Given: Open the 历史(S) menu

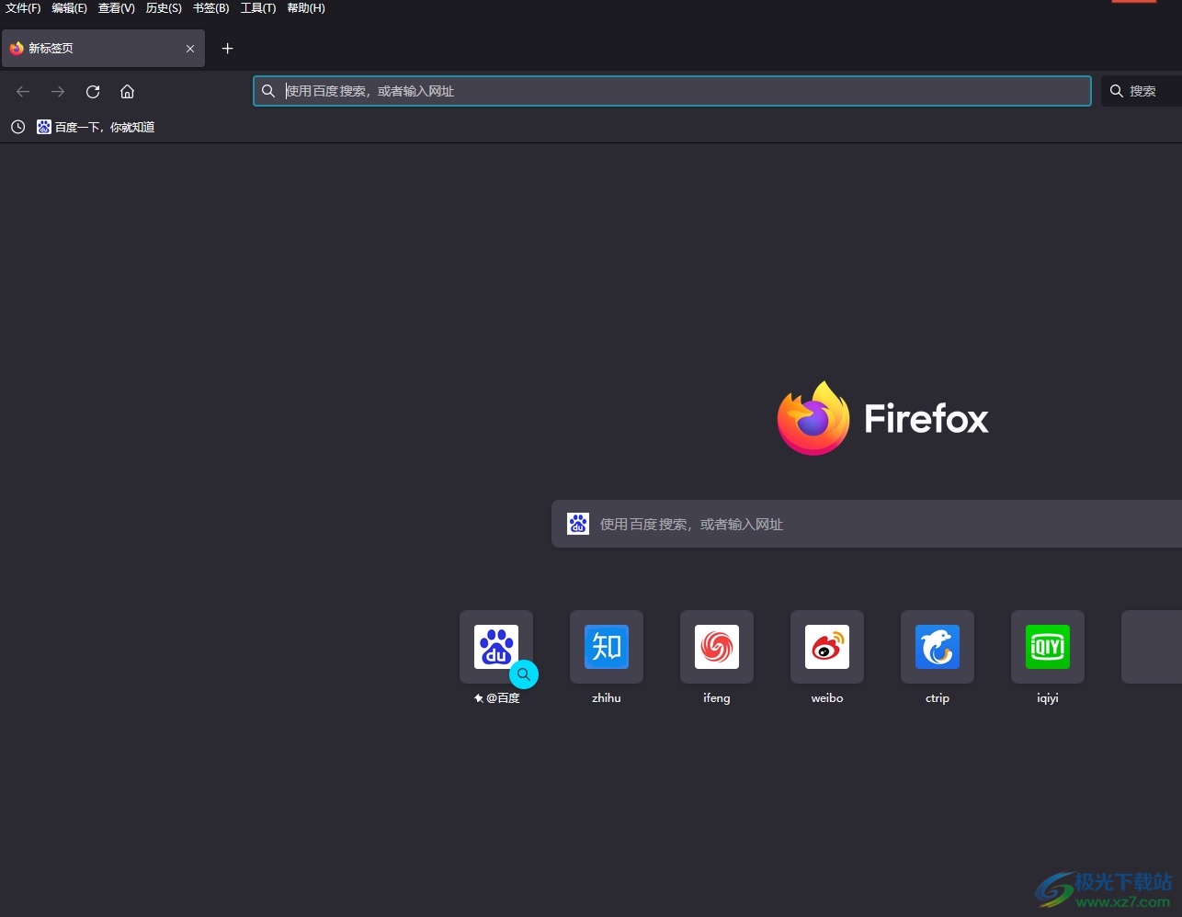Looking at the screenshot, I should pos(164,8).
